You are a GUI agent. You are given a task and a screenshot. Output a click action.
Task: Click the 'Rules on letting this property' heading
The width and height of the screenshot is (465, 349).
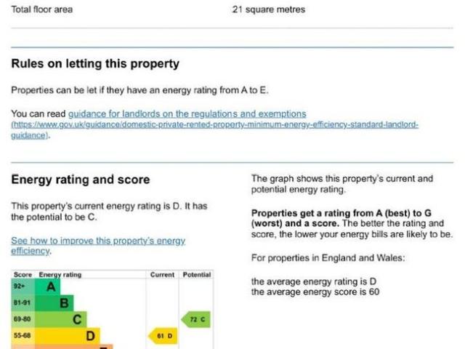coord(95,64)
